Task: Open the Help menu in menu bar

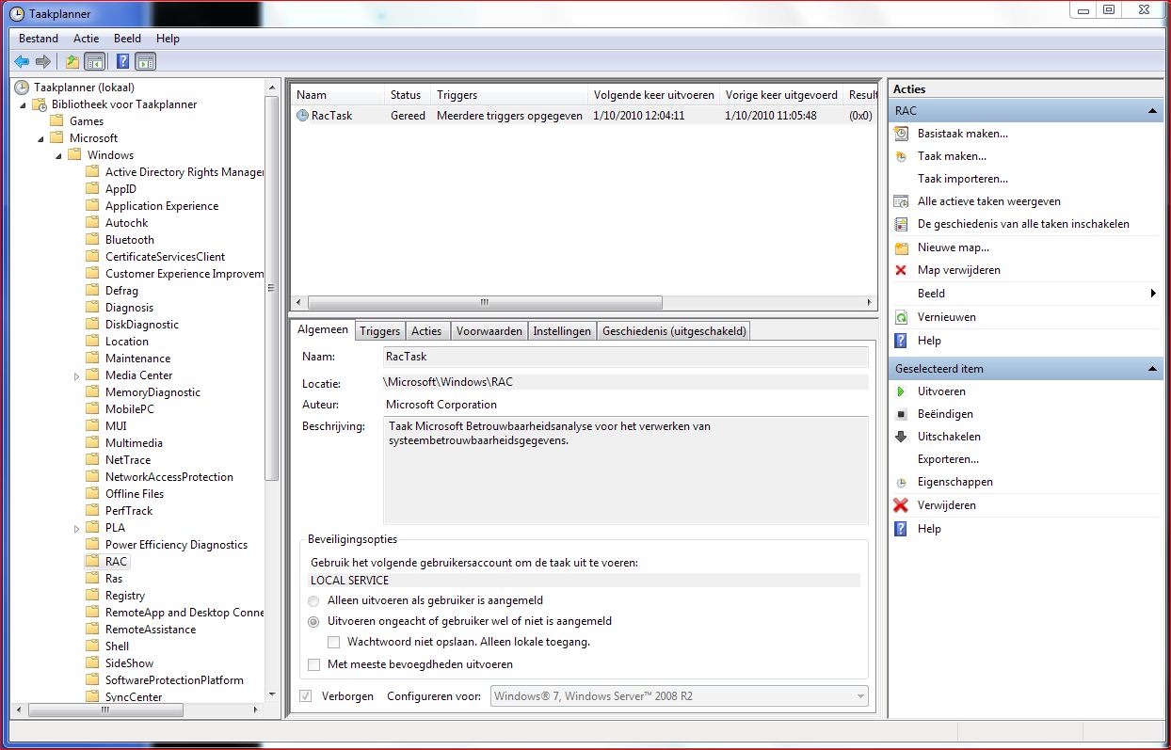Action: click(168, 39)
